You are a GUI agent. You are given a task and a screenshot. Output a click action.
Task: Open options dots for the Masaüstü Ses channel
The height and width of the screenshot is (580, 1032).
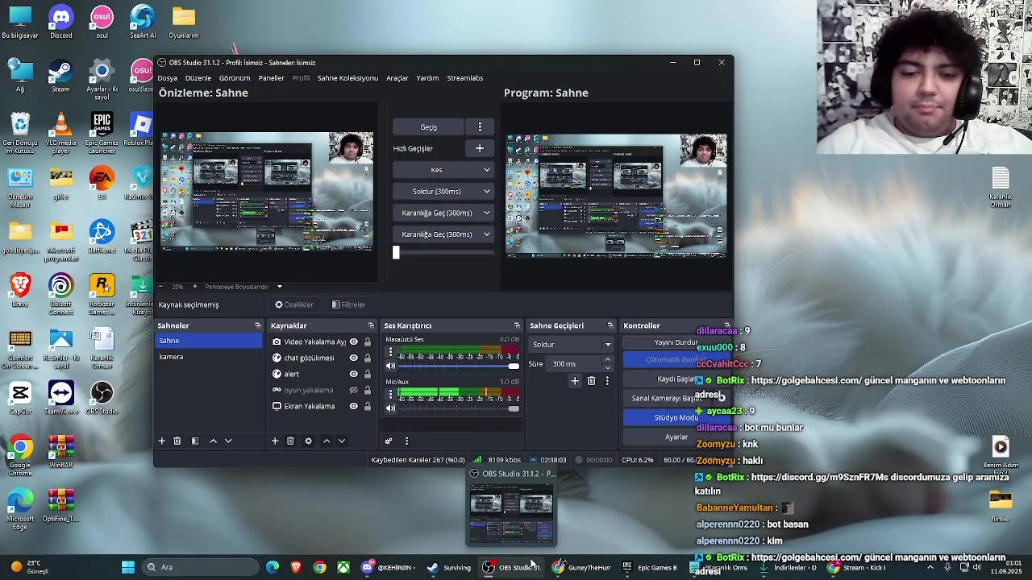coord(391,353)
